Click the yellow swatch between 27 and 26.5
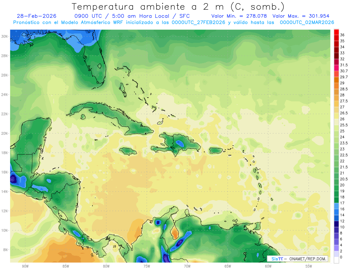Viewport: 350px width, 270px height. tap(336, 110)
